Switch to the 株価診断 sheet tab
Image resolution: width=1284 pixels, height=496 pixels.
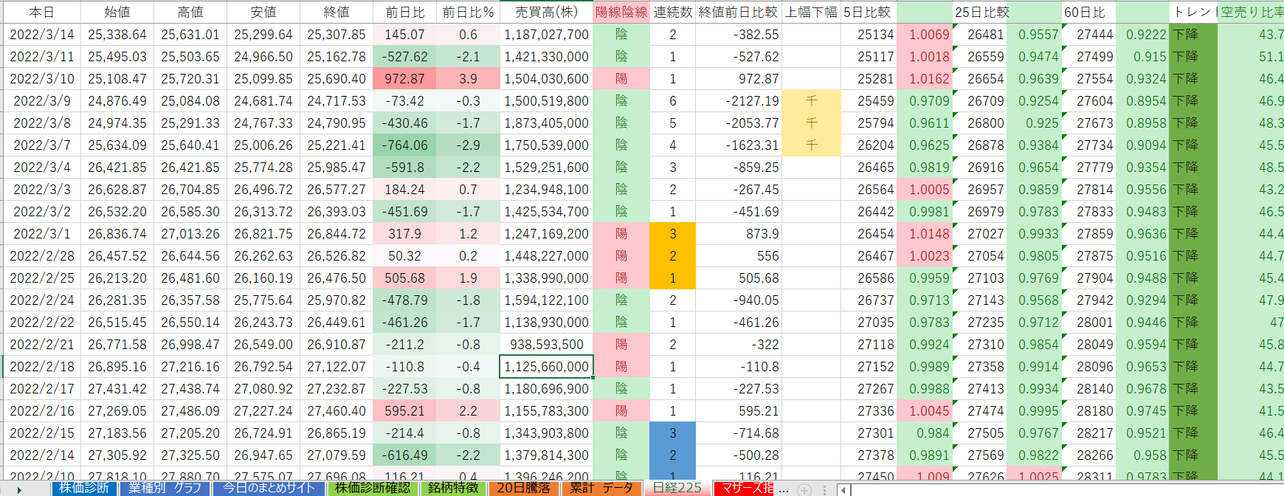84,488
